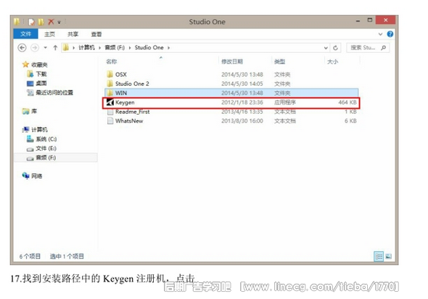Click the 6 KB size of WhatsNew

tap(350, 120)
